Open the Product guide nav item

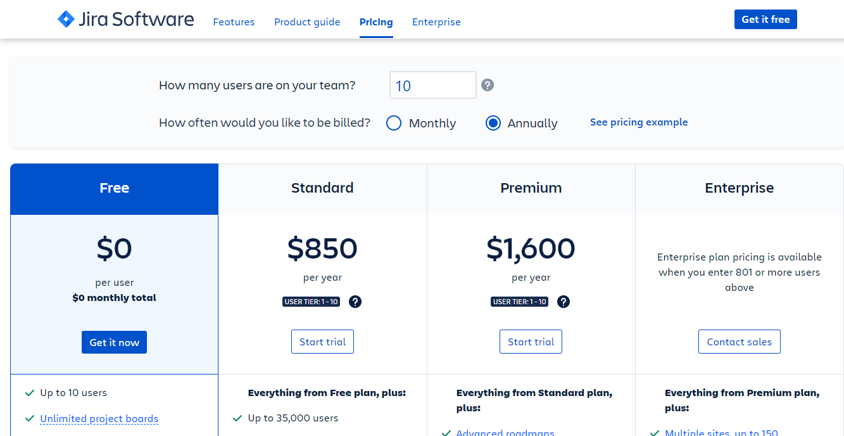point(307,22)
